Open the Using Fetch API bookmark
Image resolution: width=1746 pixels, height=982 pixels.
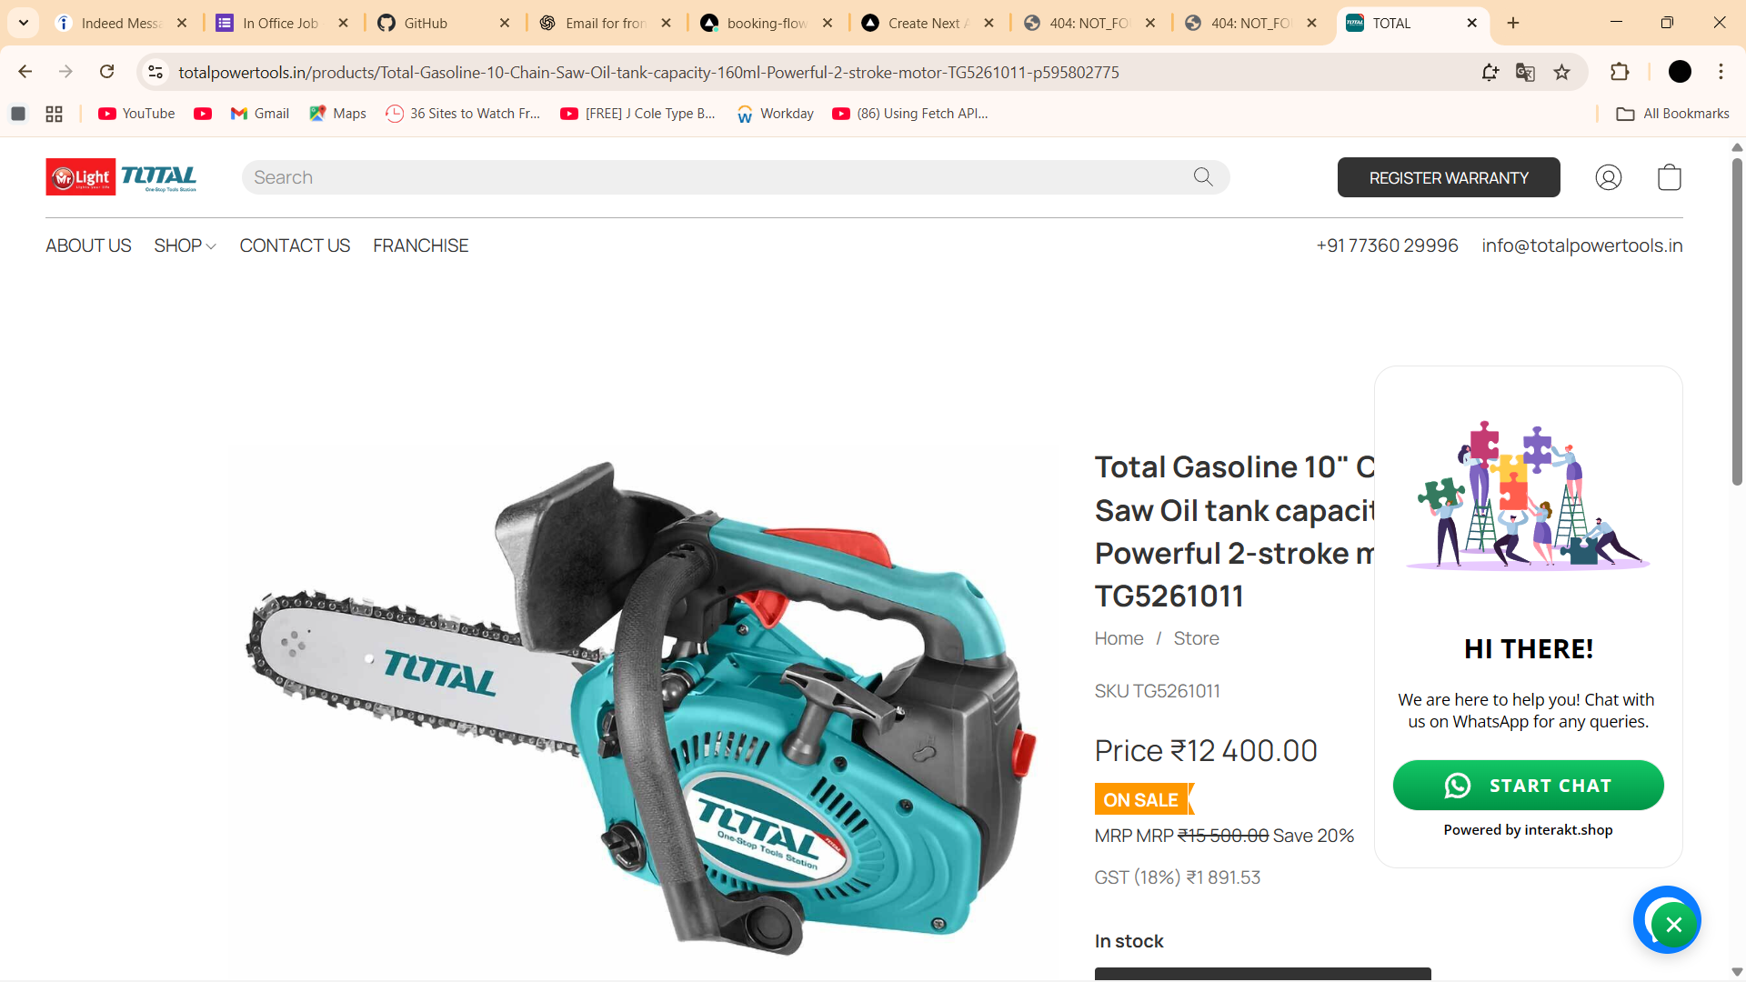pyautogui.click(x=910, y=114)
